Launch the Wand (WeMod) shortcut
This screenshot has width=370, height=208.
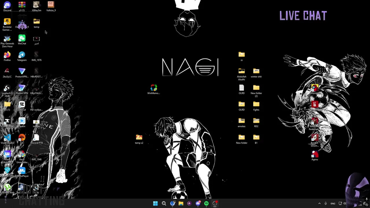point(7,157)
